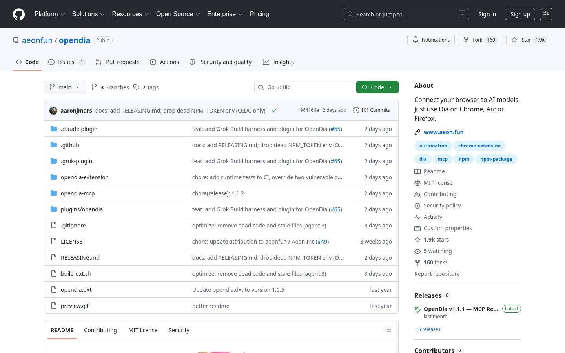Open the Insights tab
The image size is (565, 353).
(x=278, y=62)
